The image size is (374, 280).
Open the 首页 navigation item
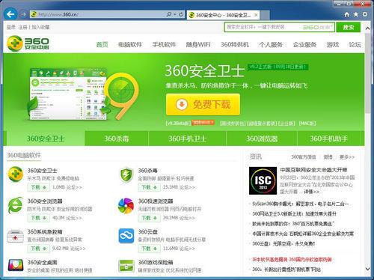pos(102,45)
